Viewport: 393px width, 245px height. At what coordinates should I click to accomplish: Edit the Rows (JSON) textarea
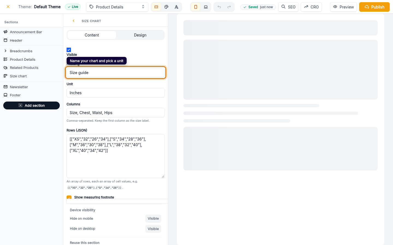(115, 156)
